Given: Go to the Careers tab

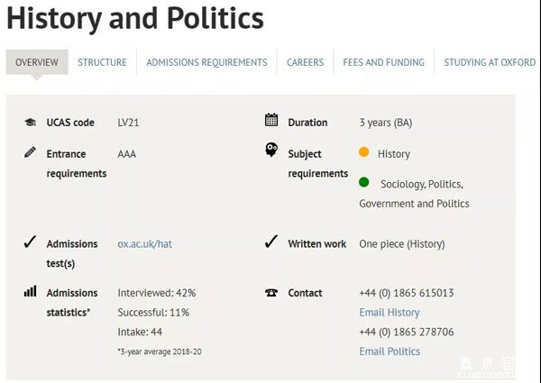Looking at the screenshot, I should point(306,62).
